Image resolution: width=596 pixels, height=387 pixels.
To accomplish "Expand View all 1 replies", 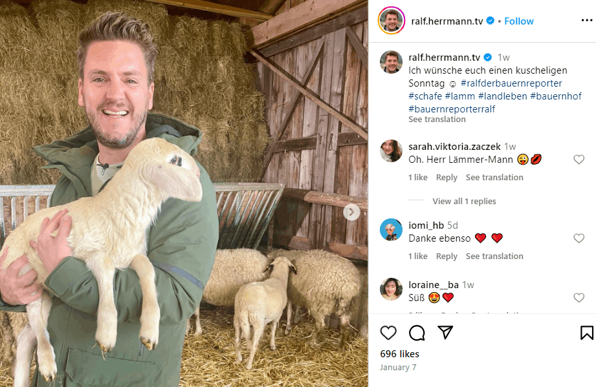I will click(464, 202).
